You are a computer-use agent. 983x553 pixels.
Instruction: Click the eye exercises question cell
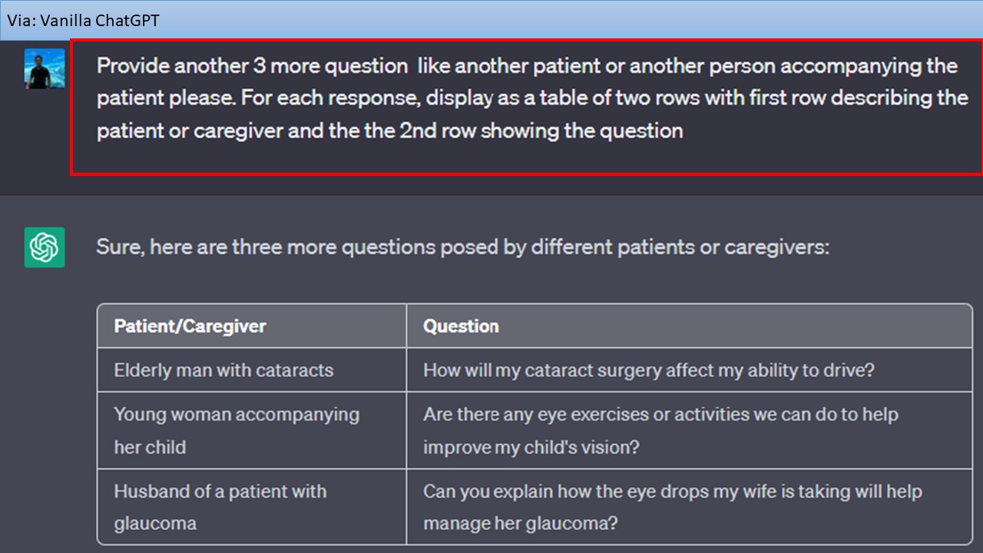pos(689,431)
